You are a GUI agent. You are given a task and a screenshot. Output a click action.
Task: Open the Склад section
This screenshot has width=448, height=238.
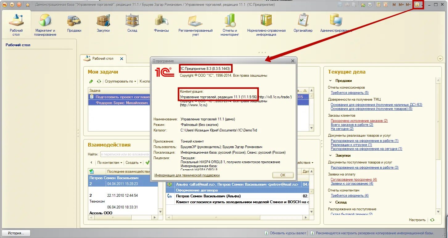[132, 23]
